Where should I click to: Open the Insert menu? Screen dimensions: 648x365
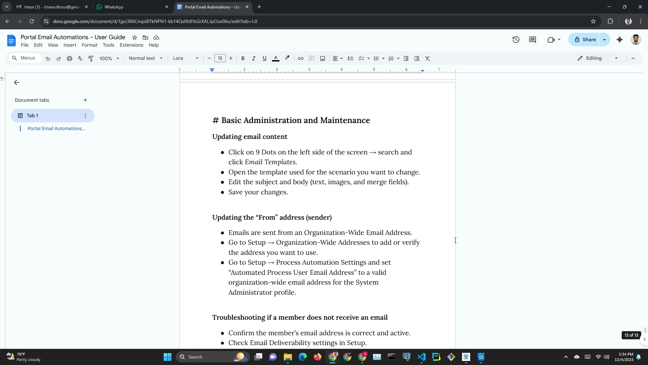(70, 45)
